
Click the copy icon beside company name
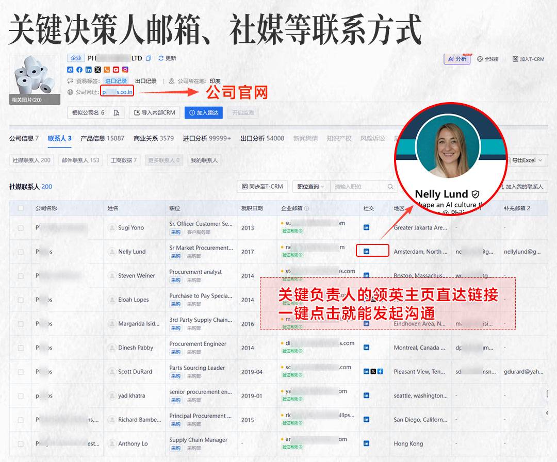149,58
